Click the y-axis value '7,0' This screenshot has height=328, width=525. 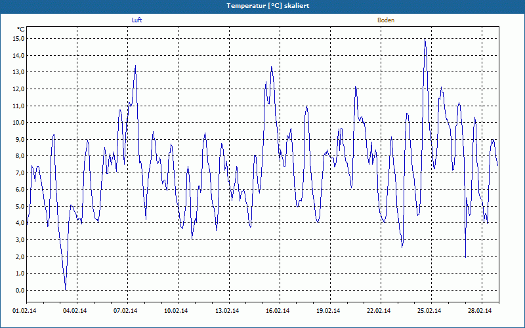click(20, 173)
